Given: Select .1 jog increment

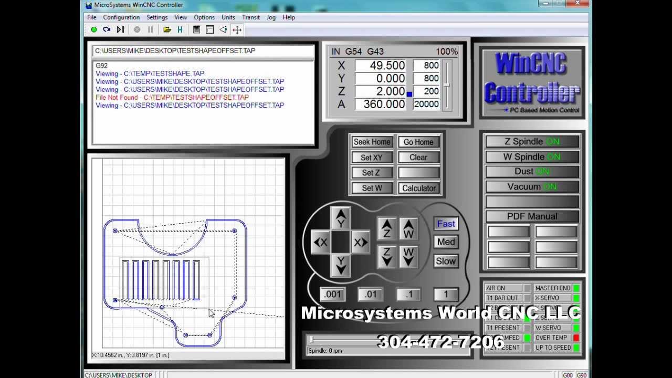Looking at the screenshot, I should 408,294.
